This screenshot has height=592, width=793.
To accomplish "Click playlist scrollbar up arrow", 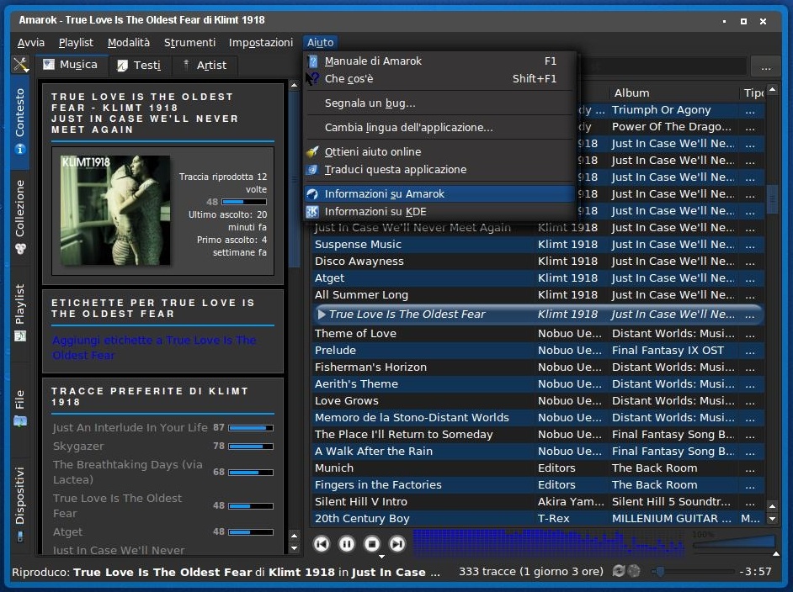I will (x=772, y=90).
